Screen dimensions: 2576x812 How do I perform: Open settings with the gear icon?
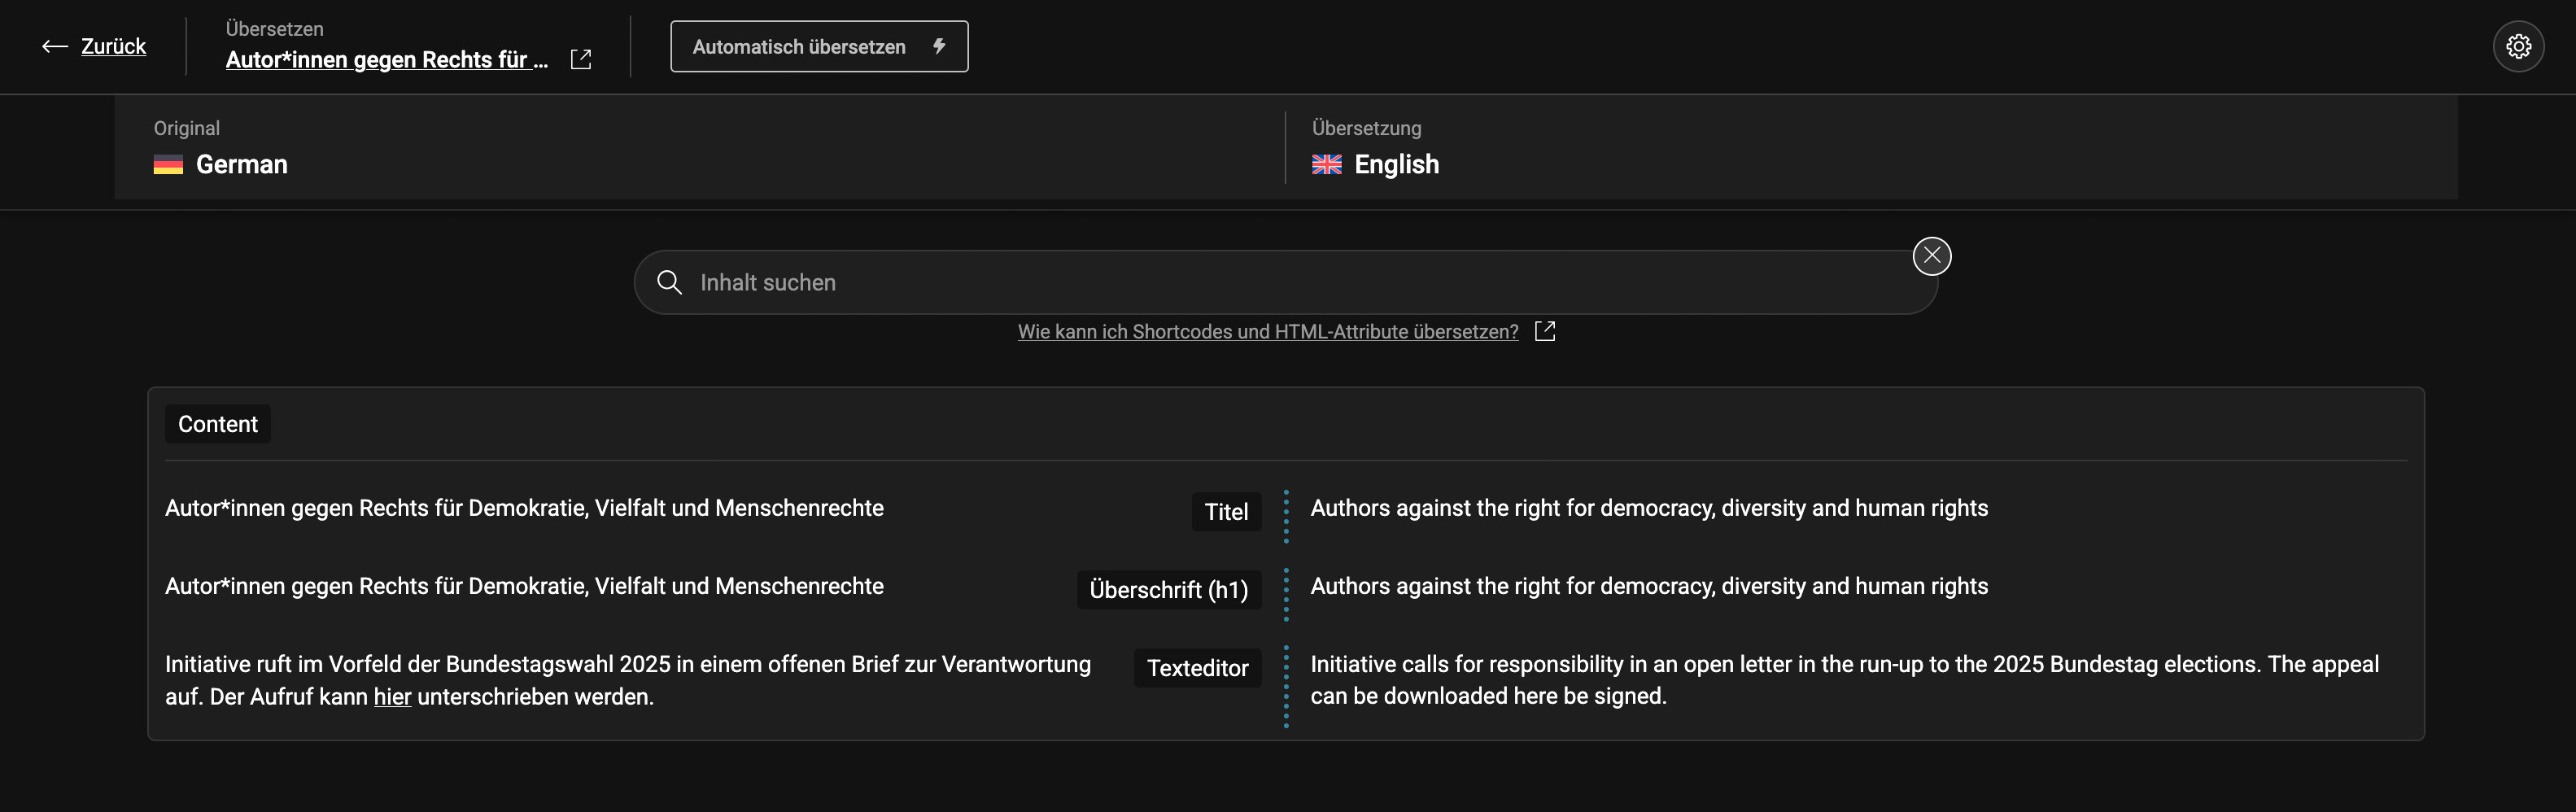pos(2517,47)
